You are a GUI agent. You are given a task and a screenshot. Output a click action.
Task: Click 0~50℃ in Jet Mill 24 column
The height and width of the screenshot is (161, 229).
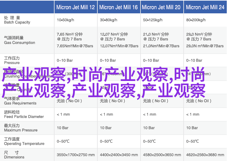(x=193, y=141)
